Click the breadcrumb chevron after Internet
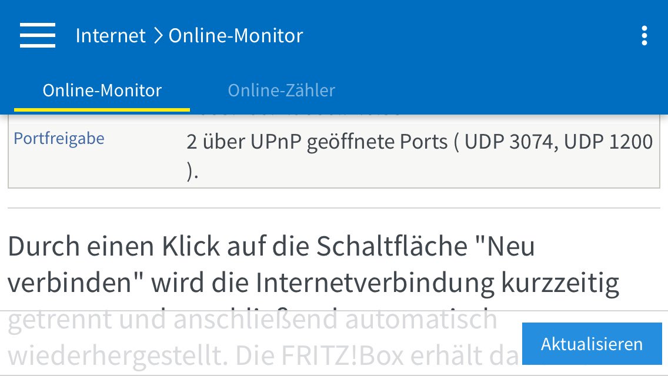The image size is (668, 376). tap(157, 36)
